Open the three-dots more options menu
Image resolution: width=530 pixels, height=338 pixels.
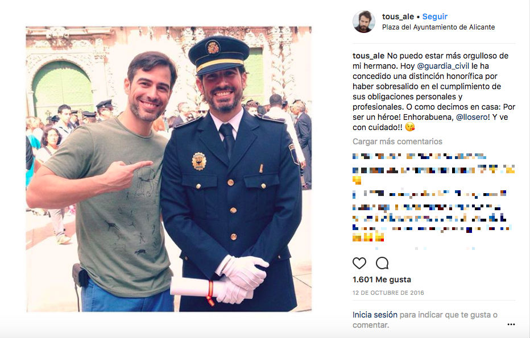pos(511,324)
